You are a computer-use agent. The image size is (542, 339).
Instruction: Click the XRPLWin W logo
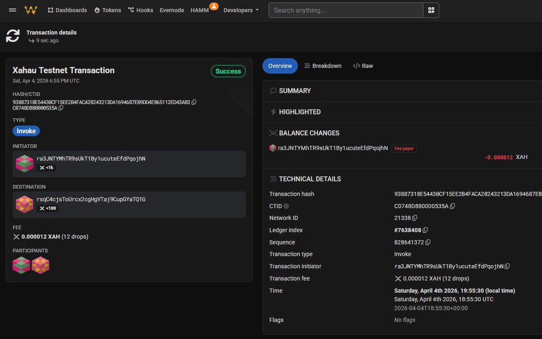31,10
